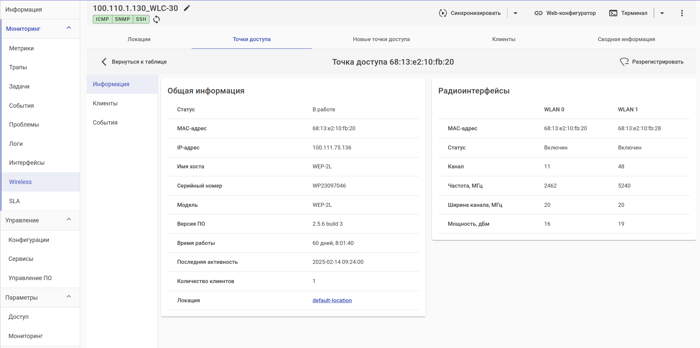Launch the Терминал console icon
This screenshot has height=348, width=700.
(x=613, y=13)
